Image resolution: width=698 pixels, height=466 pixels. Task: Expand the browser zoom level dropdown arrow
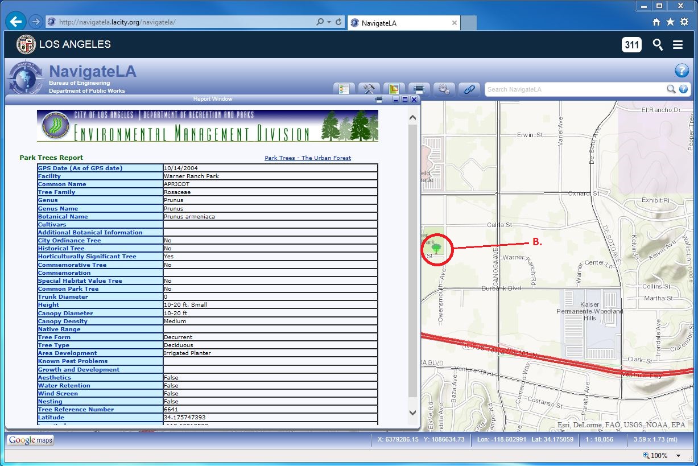[x=678, y=456]
